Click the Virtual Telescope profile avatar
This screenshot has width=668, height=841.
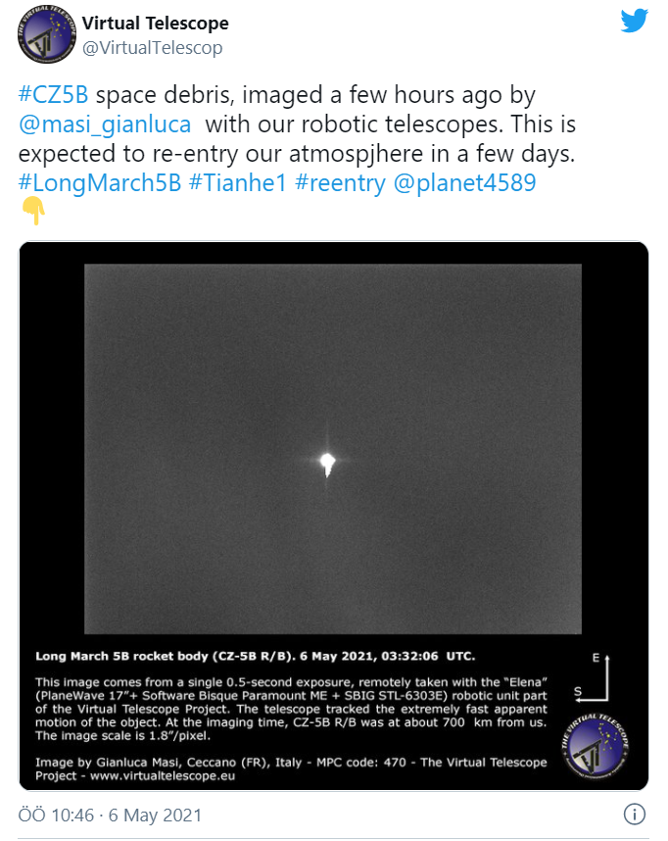point(43,37)
